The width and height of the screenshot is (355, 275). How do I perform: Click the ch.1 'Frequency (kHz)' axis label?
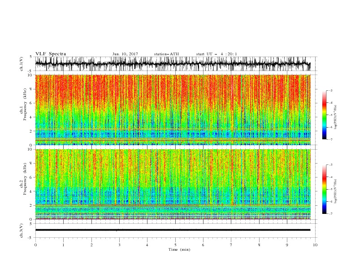(x=25, y=104)
